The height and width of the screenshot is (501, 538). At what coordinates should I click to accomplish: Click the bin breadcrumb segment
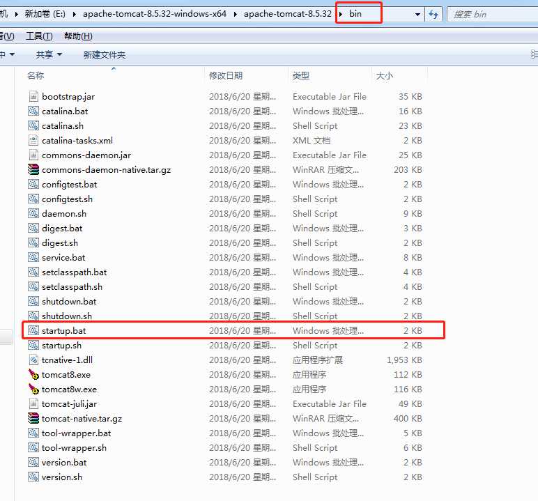click(x=355, y=14)
